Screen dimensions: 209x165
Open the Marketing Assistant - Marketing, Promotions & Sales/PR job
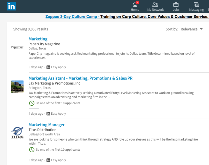pyautogui.click(x=81, y=78)
